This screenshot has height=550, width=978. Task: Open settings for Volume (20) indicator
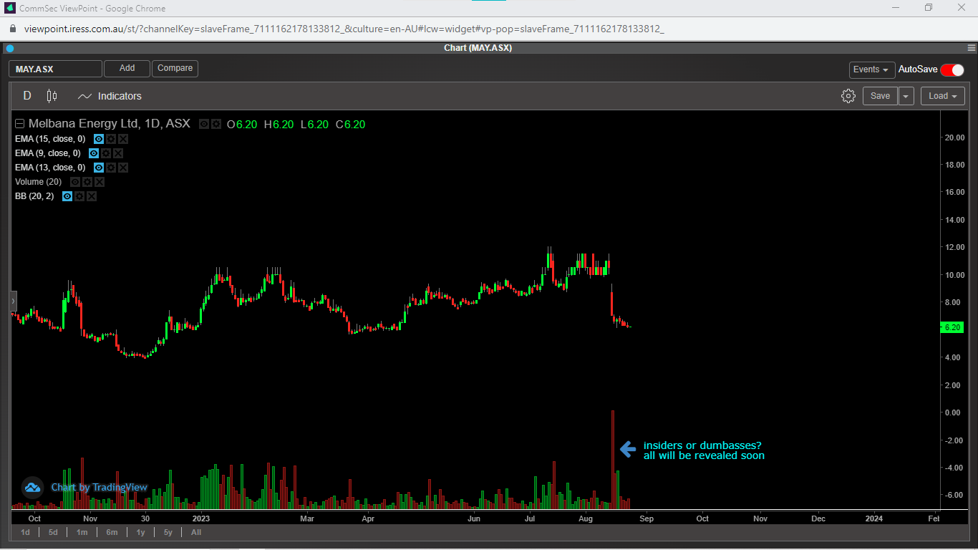[x=87, y=182]
